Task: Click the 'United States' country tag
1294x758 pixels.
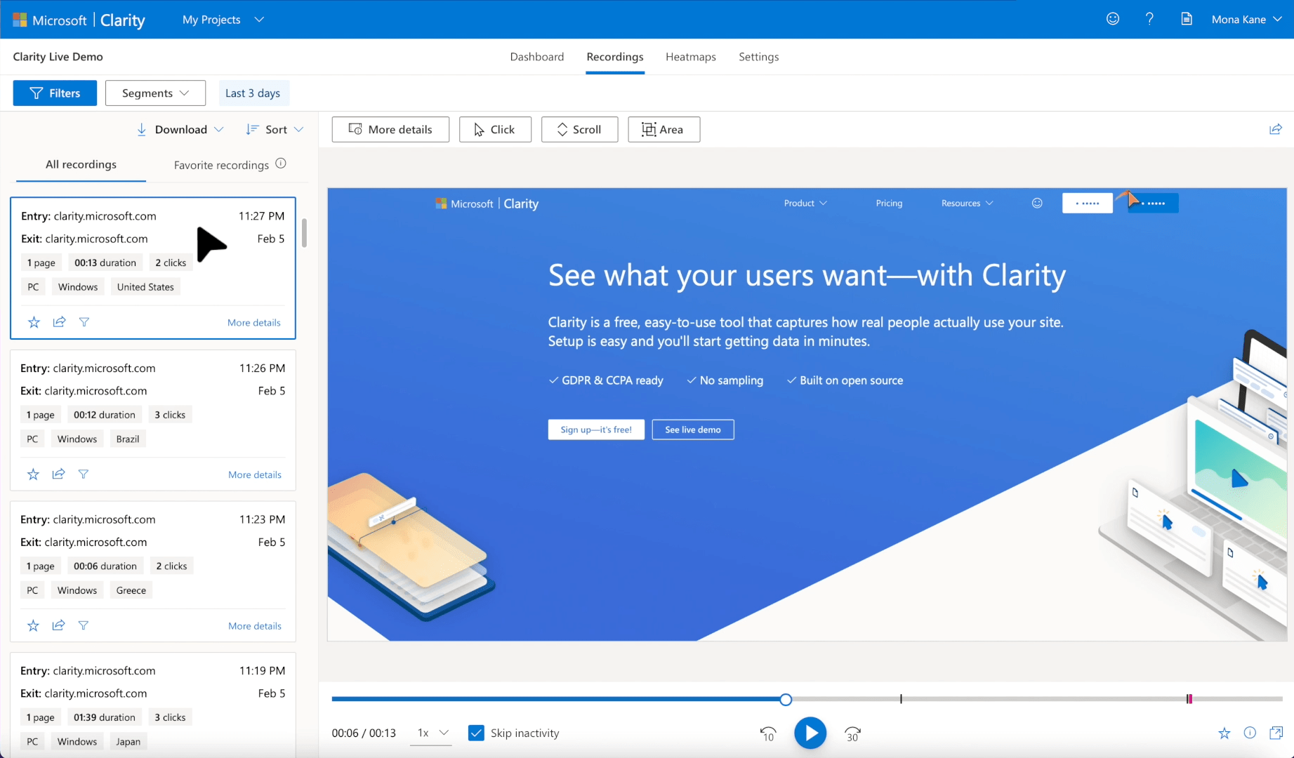Action: click(145, 287)
